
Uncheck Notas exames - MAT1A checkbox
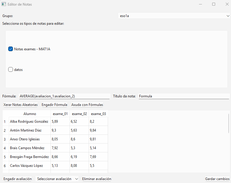11,49
